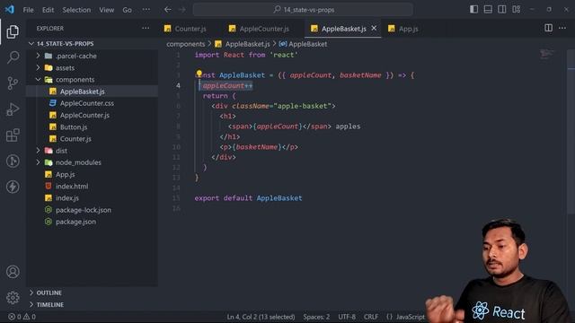Open Customize Layout icon
575x323 pixels.
pyautogui.click(x=517, y=9)
